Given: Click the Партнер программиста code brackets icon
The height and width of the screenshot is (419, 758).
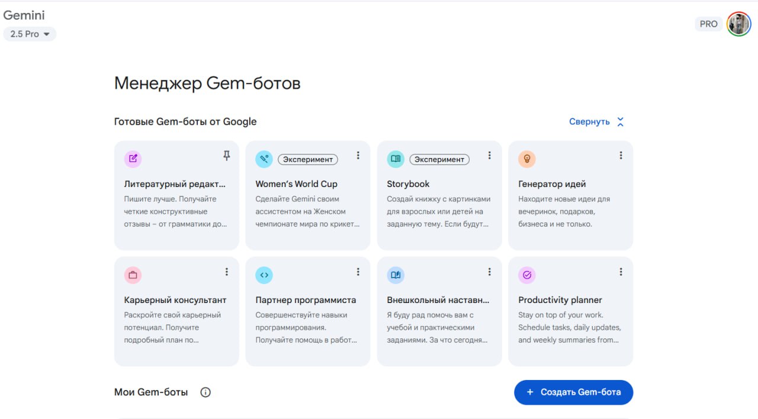Looking at the screenshot, I should pos(264,275).
